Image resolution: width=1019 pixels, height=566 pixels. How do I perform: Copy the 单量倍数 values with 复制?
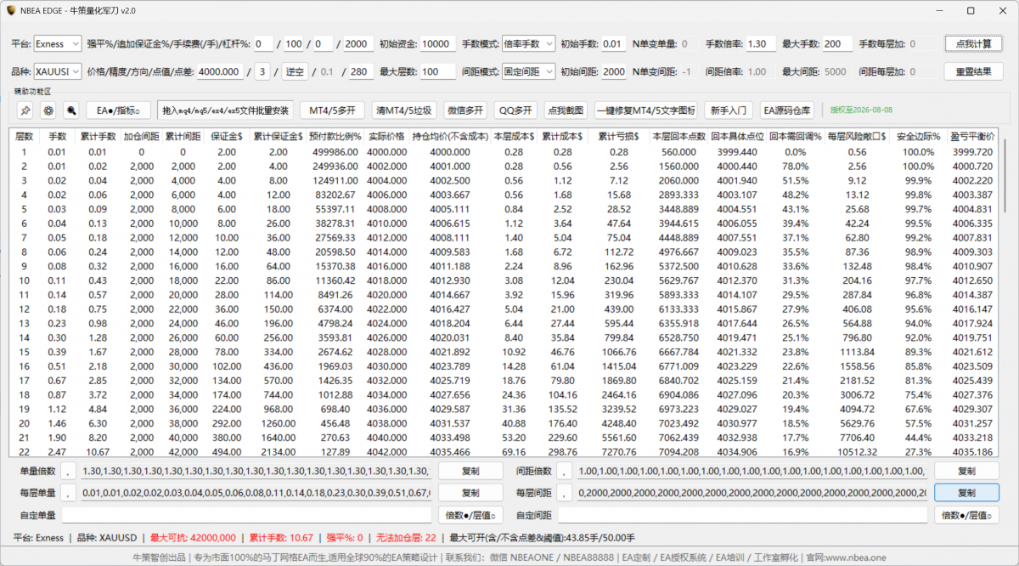[x=470, y=471]
